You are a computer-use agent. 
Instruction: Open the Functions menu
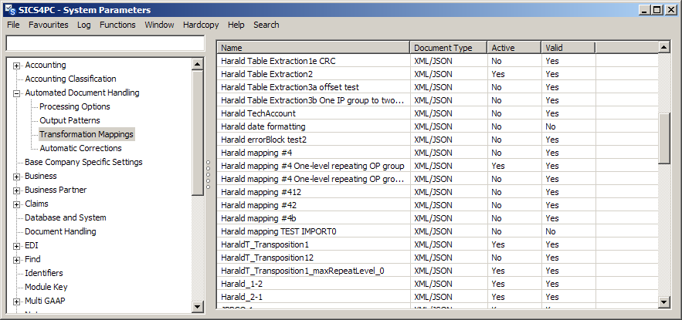click(x=117, y=25)
